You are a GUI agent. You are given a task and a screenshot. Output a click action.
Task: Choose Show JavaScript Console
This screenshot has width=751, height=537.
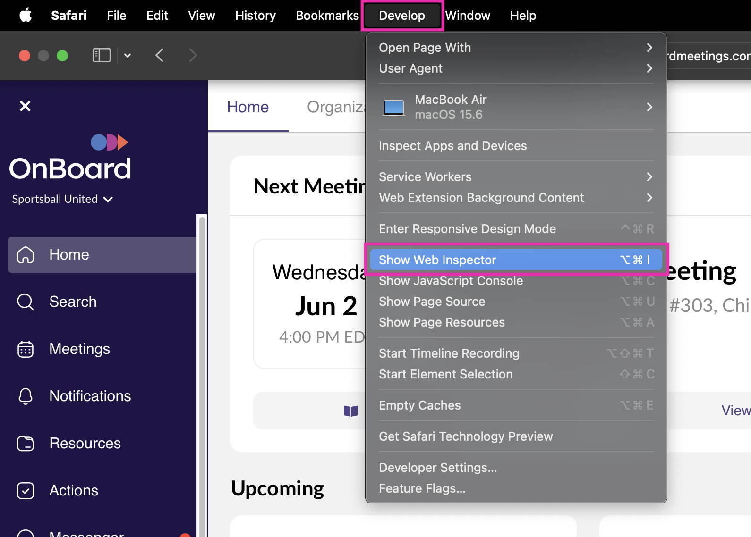(516, 281)
